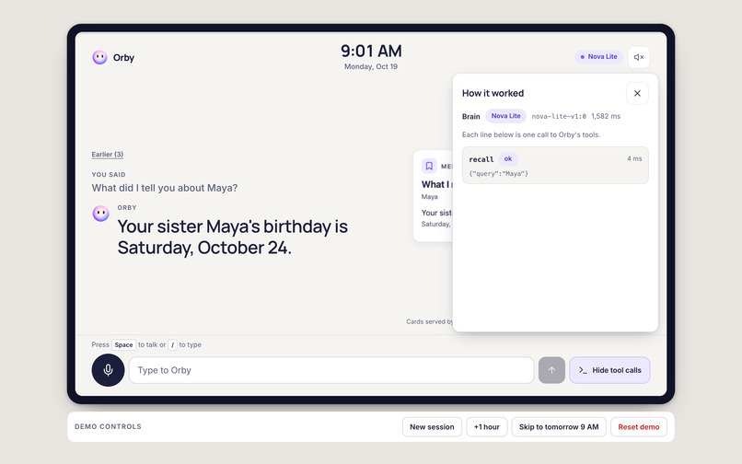Screen dimensions: 742x464
Task: Expand the Earlier (3) messages link
Action: coord(108,155)
